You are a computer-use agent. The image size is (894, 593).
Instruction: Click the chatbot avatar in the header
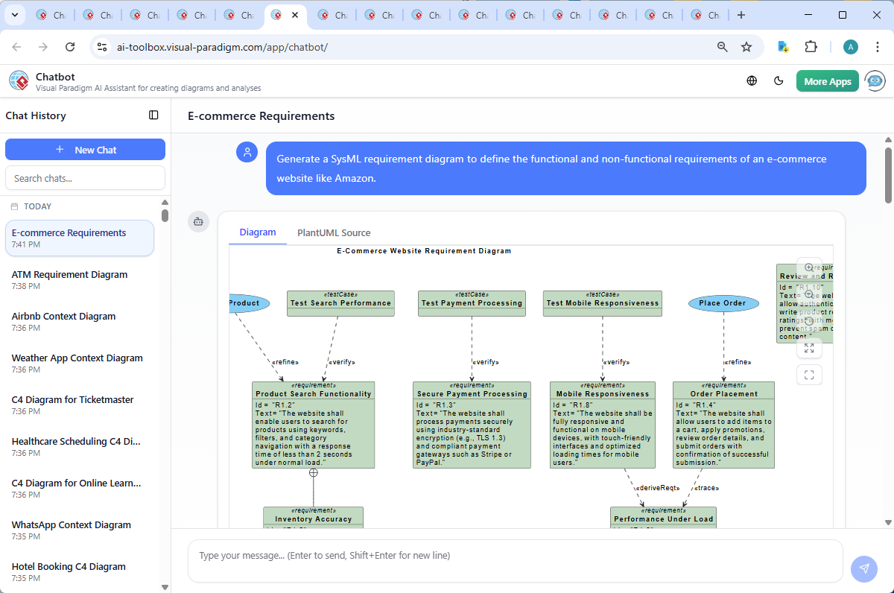[x=875, y=80]
